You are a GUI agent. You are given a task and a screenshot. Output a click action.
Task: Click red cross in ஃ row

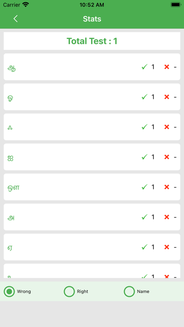click(167, 127)
